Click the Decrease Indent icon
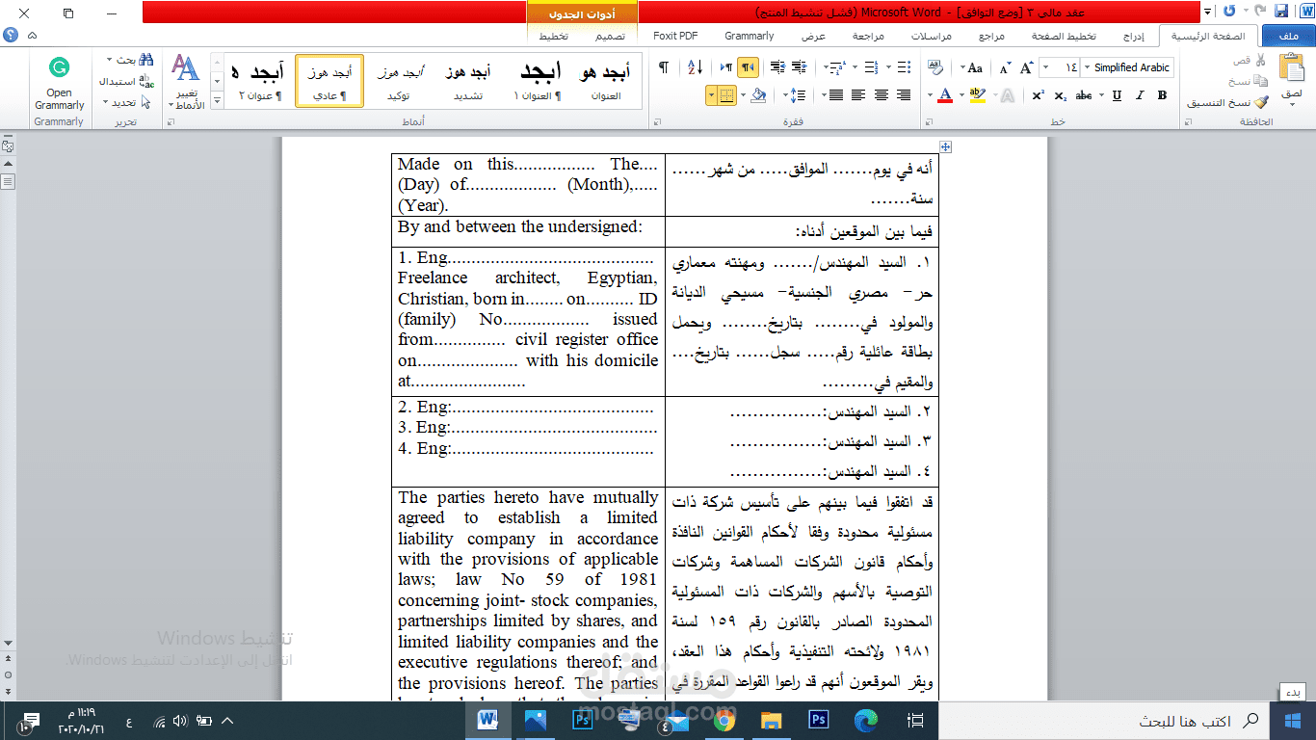 [800, 67]
